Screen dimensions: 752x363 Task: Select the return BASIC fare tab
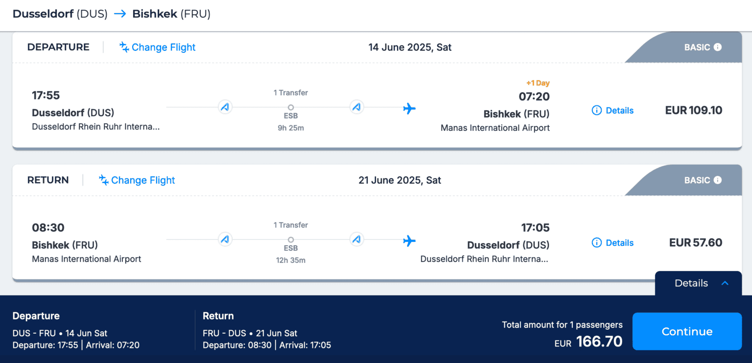(697, 180)
